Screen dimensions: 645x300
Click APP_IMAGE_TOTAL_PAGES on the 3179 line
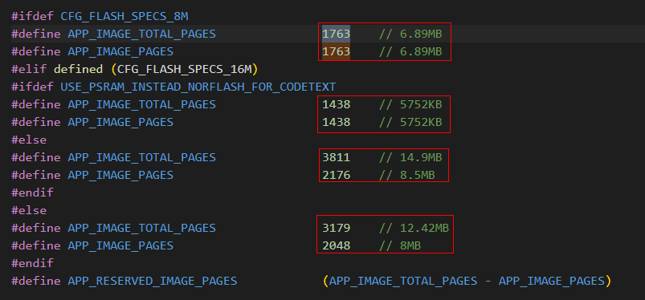point(141,228)
